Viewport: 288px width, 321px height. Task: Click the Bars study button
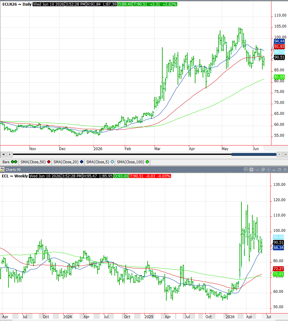10,162
